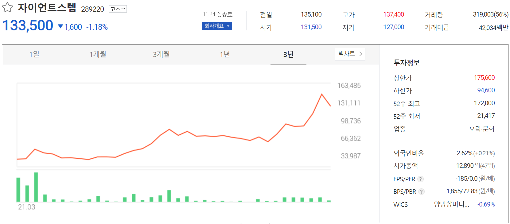This screenshot has height=224, width=510.
Task: Open BPS/PBR help question mark icon
Action: [422, 192]
